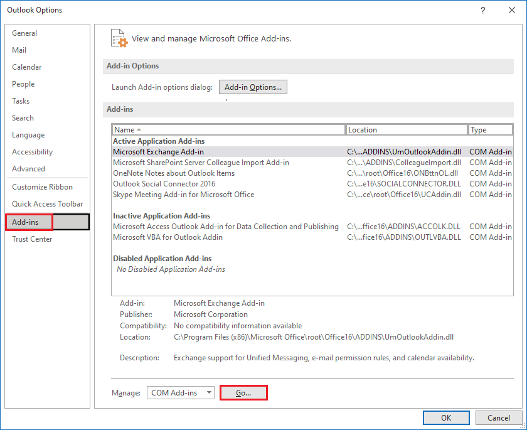The image size is (527, 430).
Task: Open the Manage dropdown arrow
Action: pyautogui.click(x=208, y=392)
